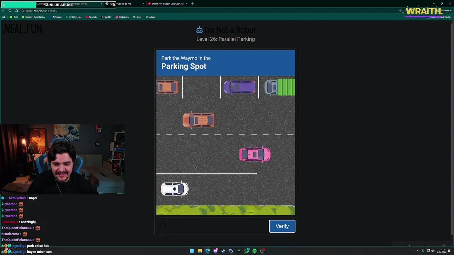Open Spotify from the taskbar
This screenshot has height=255, width=454.
click(x=254, y=251)
